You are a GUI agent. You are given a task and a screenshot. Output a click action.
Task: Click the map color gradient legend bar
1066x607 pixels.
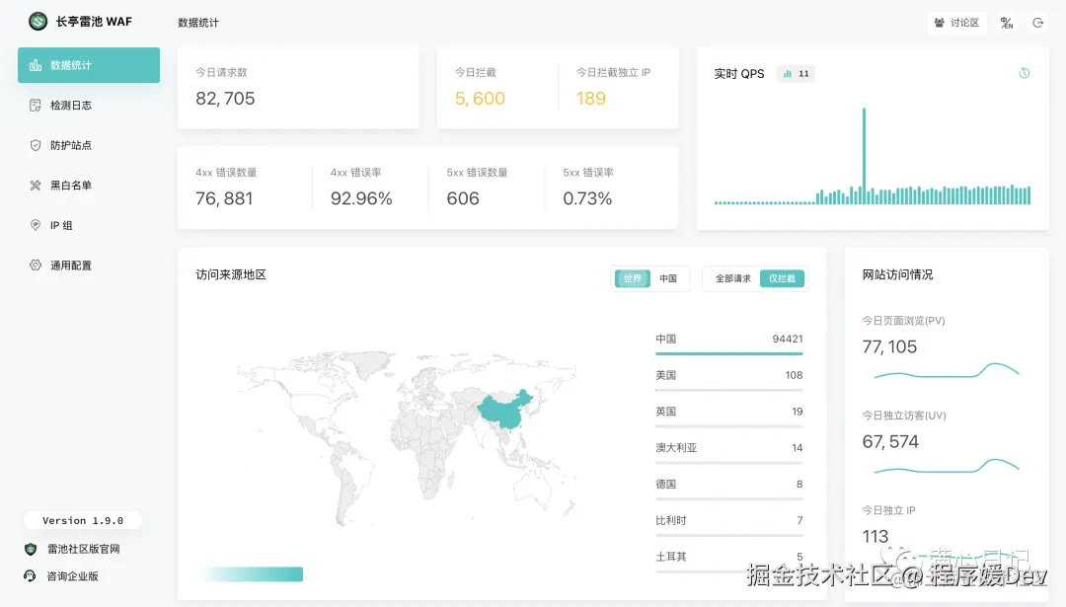coord(253,574)
